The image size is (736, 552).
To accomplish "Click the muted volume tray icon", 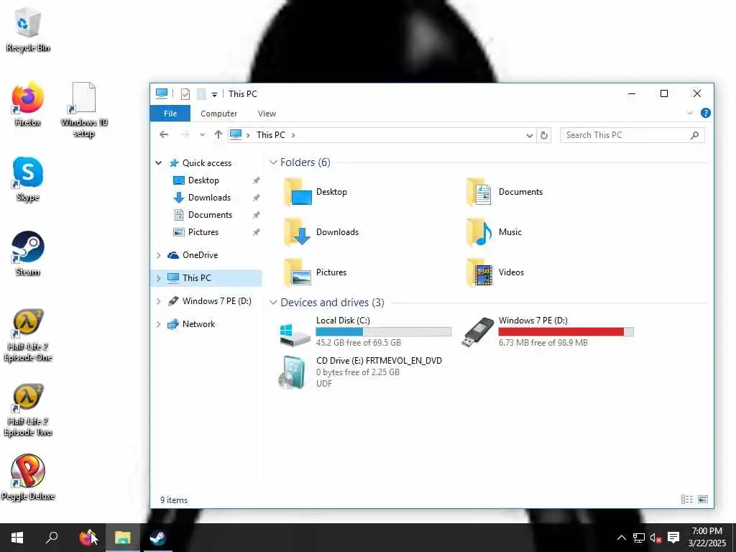I will click(655, 538).
